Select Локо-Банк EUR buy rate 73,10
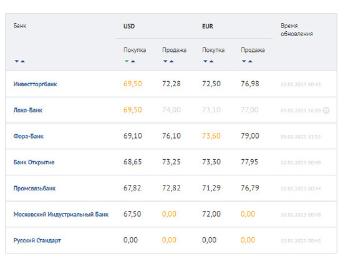 pyautogui.click(x=211, y=110)
